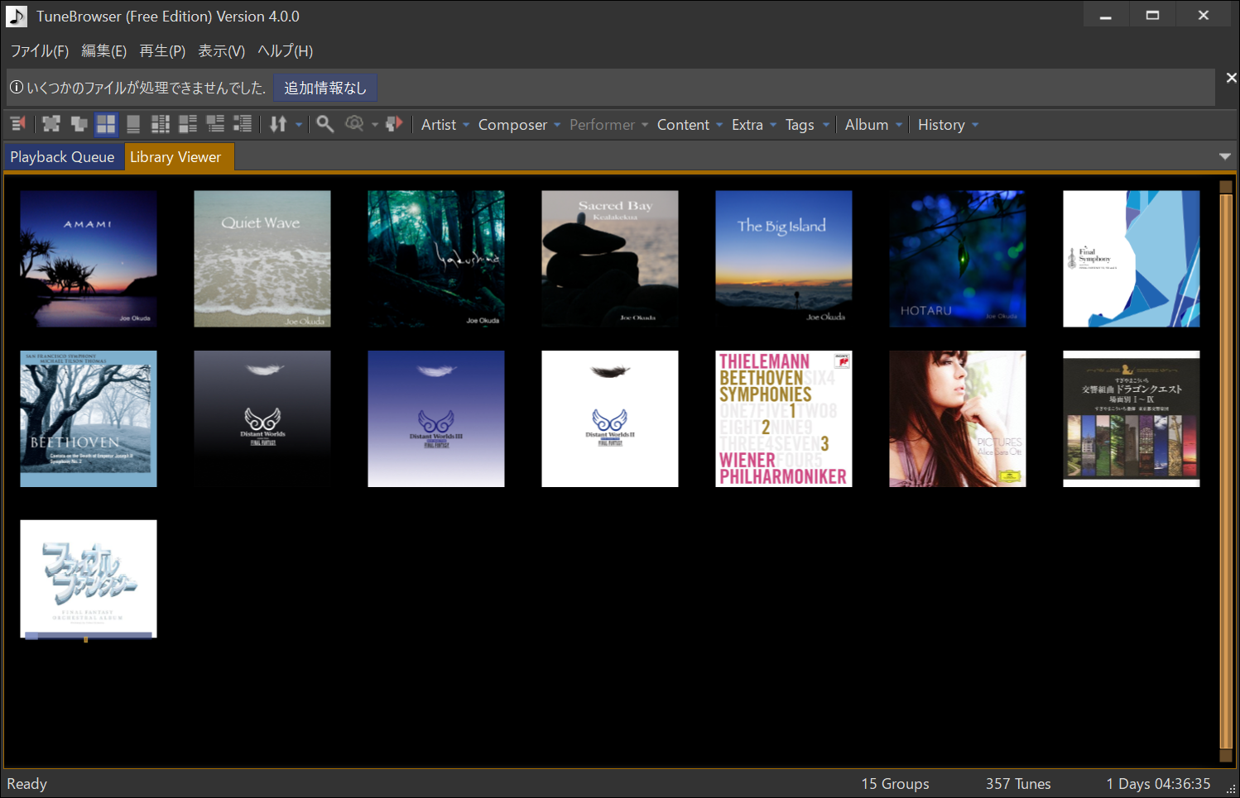
Task: Open the 編集(E) menu
Action: [x=104, y=51]
